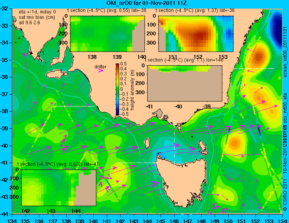This screenshot has height=223, width=289.
Task: Click x-axis label 143 in the lat=-41 inset
Action: (x=51, y=211)
